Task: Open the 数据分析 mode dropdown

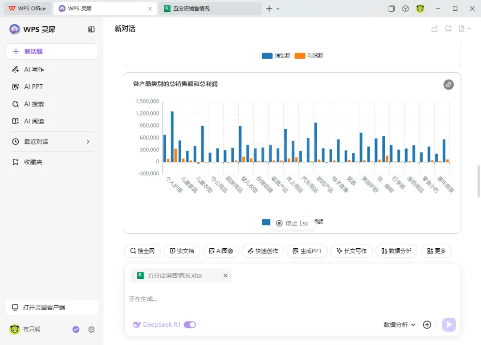Action: (399, 325)
